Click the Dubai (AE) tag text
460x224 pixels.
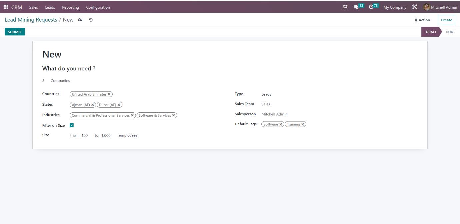pyautogui.click(x=107, y=105)
